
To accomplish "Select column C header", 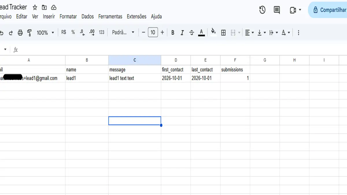I will click(135, 60).
